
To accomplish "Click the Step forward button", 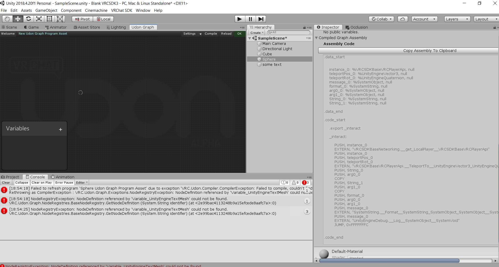I will [x=261, y=19].
